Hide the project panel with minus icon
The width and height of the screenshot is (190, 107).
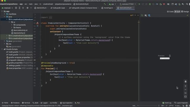31,8
